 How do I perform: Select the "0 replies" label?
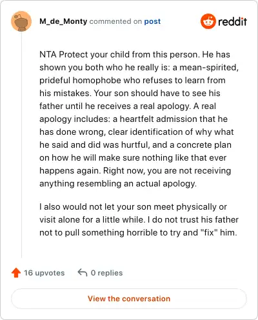point(106,273)
